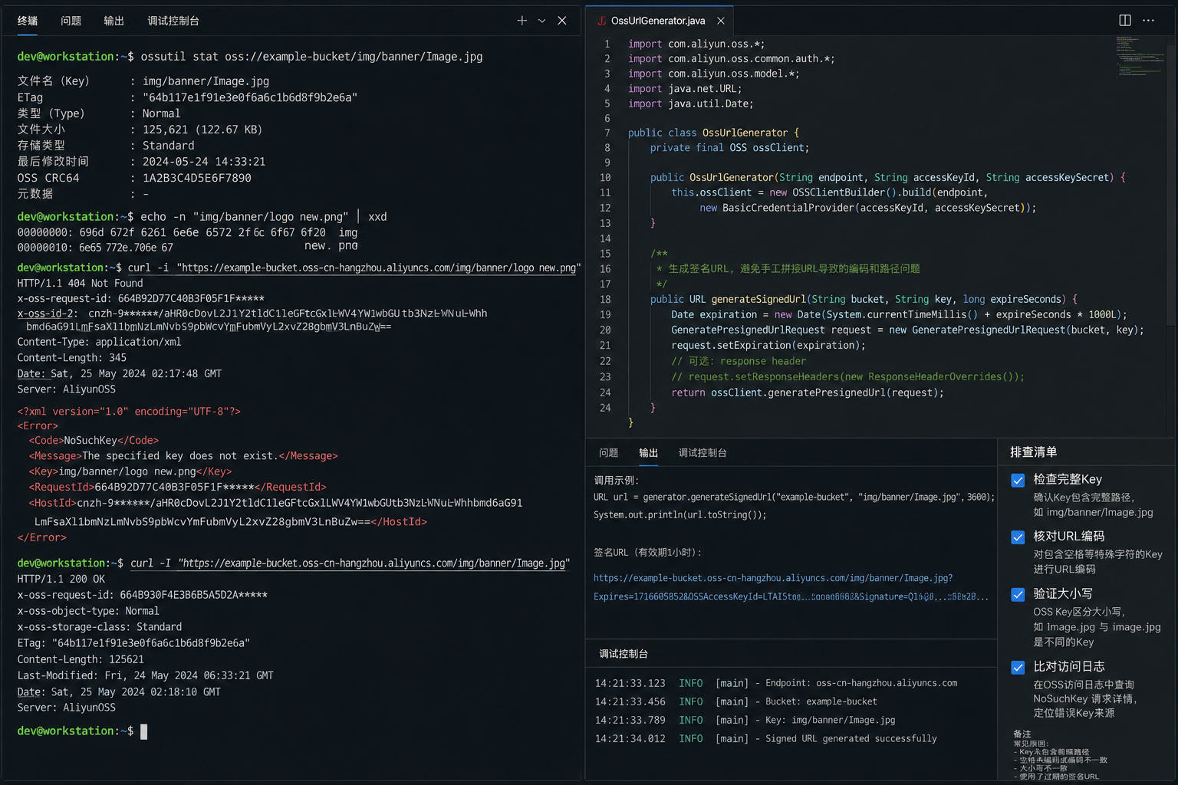The height and width of the screenshot is (785, 1178).
Task: Click the NoSuchKey error code line
Action: pos(94,440)
